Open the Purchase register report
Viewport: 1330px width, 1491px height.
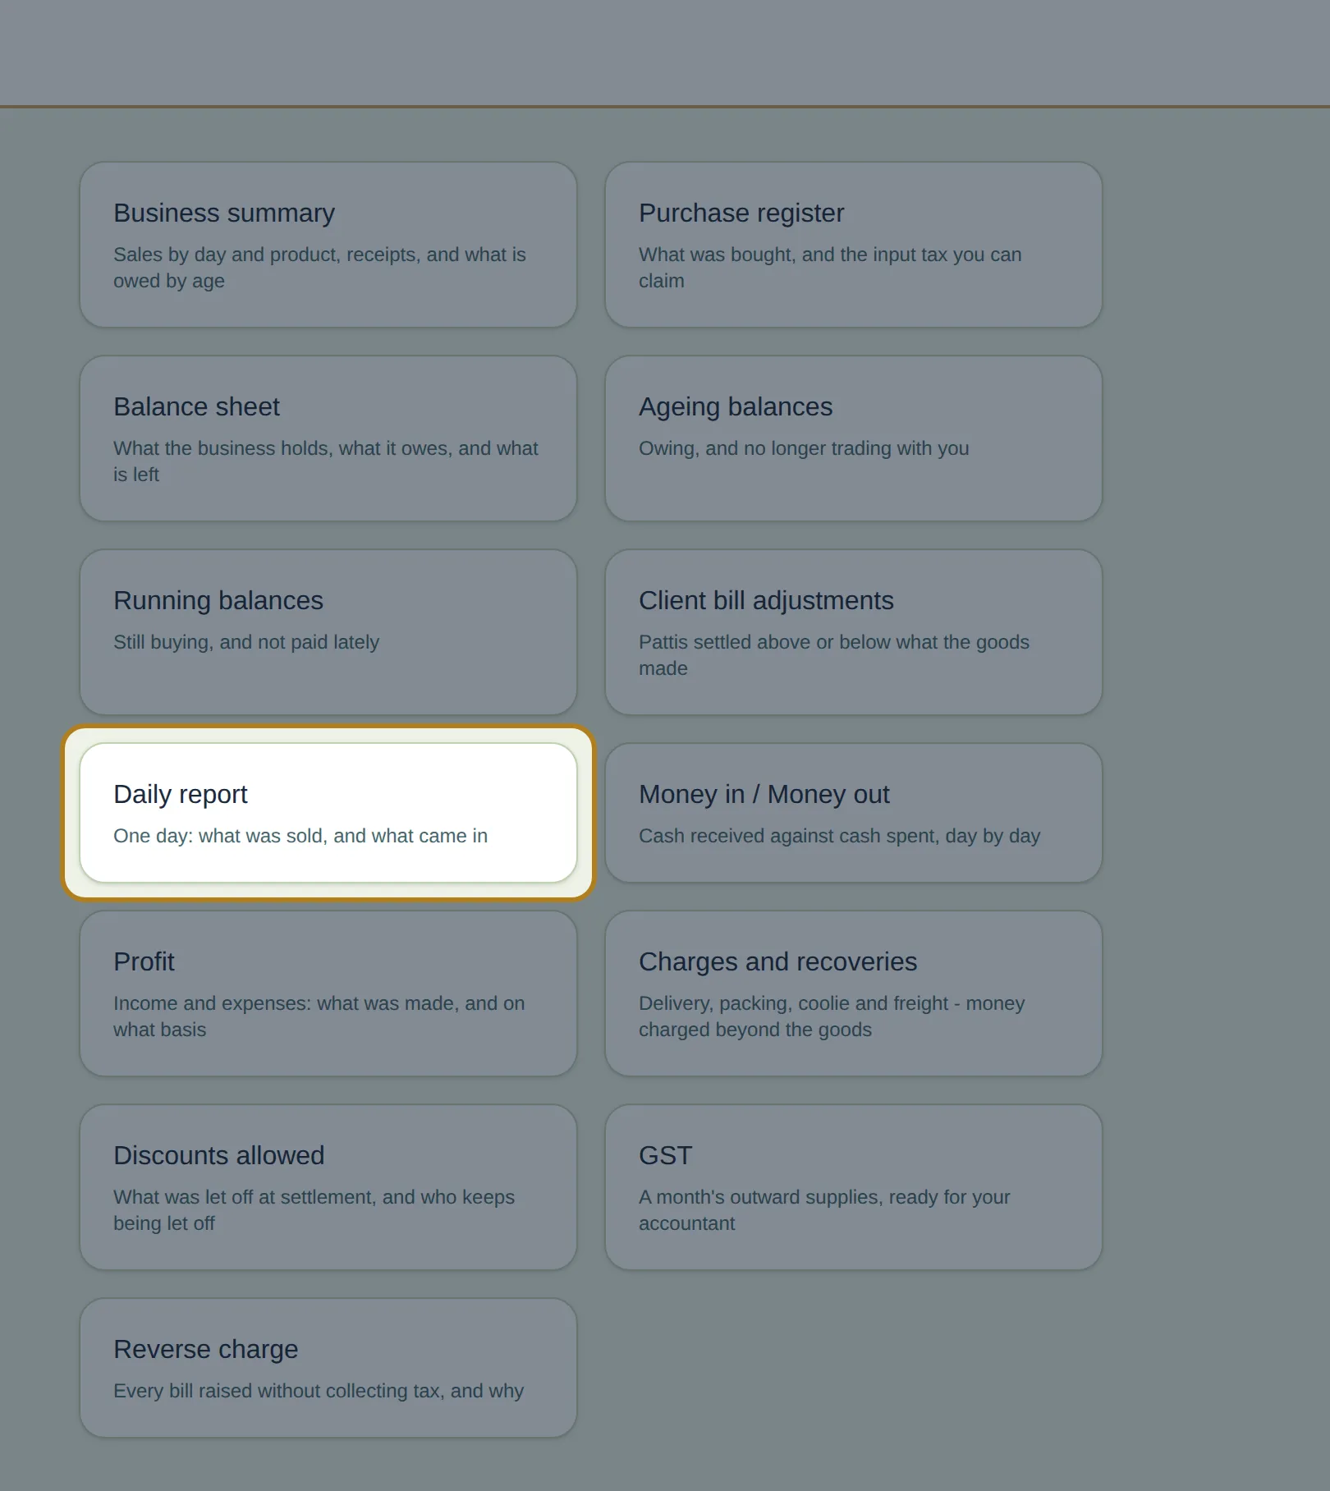854,245
